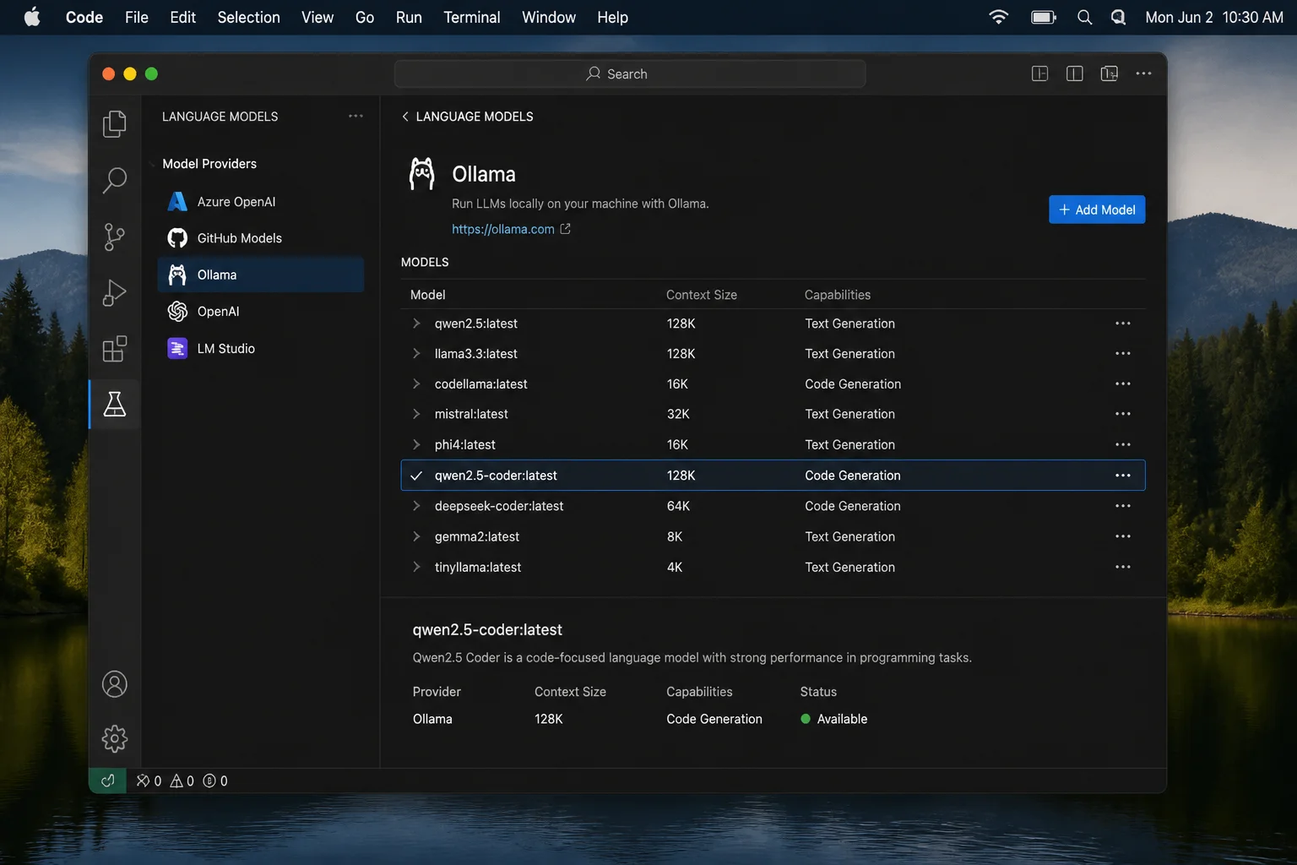Open Wi-Fi status menu

tap(998, 17)
